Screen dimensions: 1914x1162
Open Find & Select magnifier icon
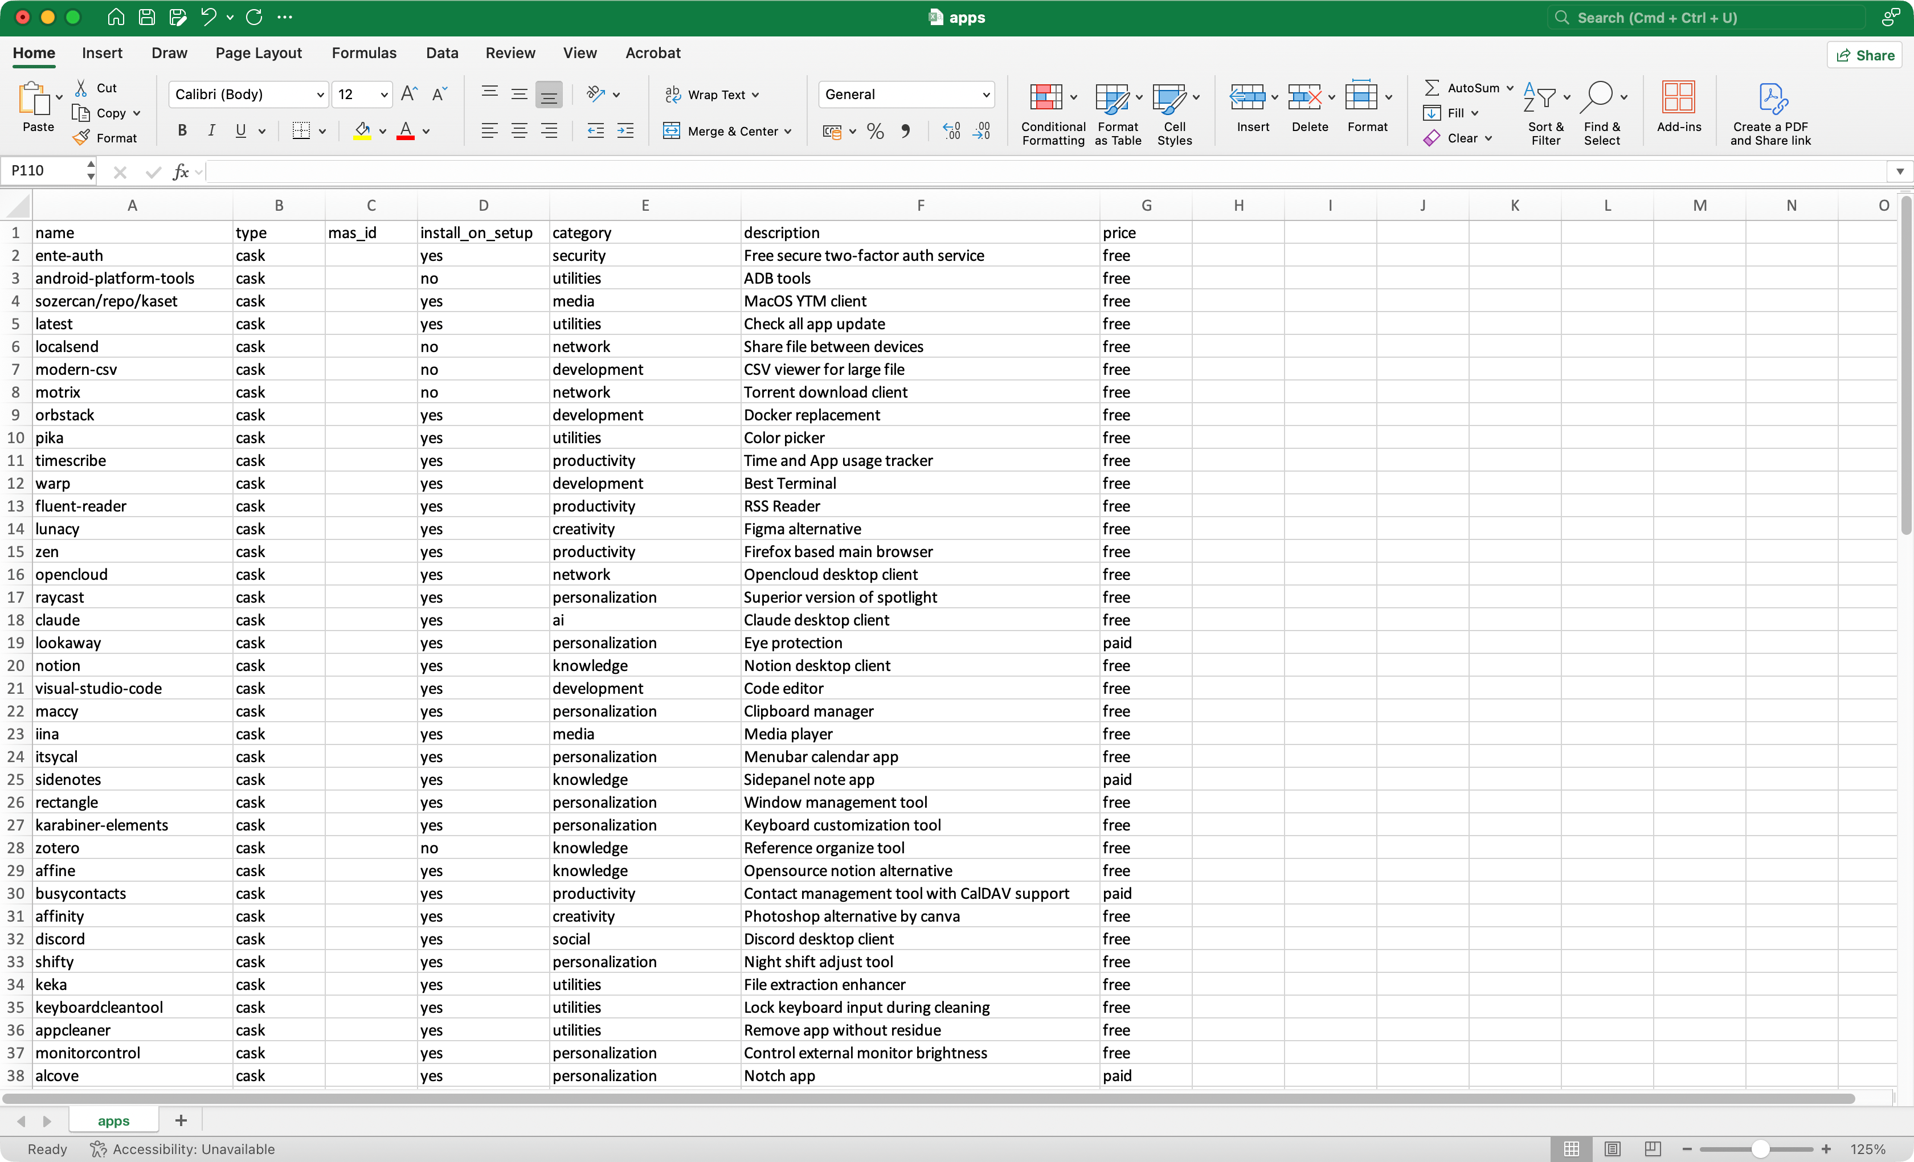(1596, 98)
